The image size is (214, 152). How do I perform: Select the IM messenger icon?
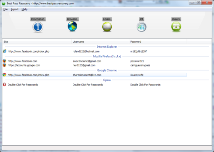point(141,27)
